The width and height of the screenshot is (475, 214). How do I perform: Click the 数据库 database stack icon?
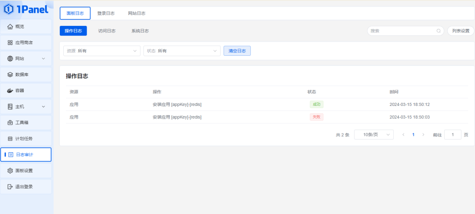pos(10,75)
